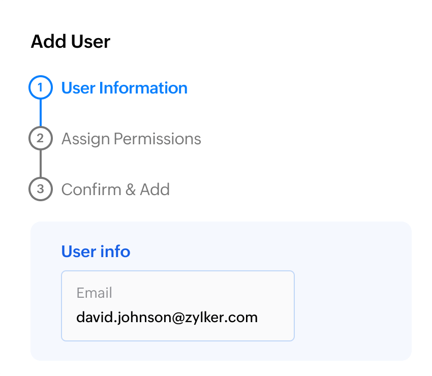Click the step 1 circle icon

(41, 88)
